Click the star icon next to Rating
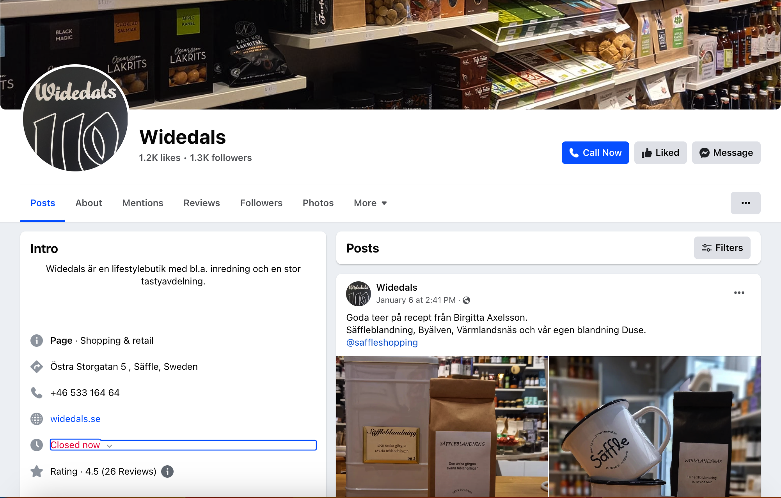This screenshot has height=498, width=781. coord(37,472)
